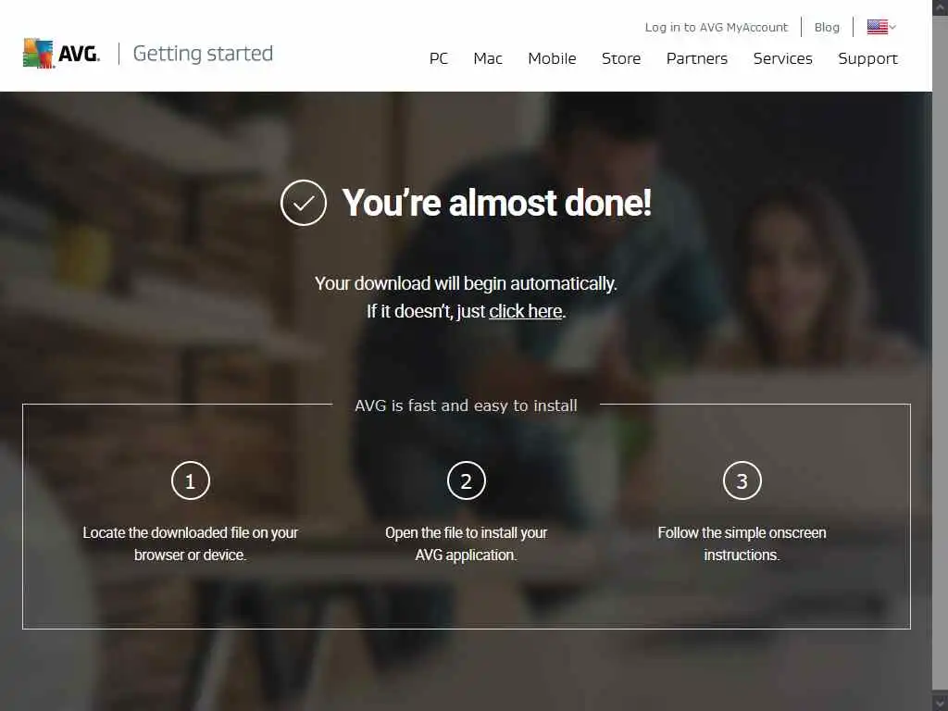
Task: Click 'AVG is fast and easy to install' text
Action: (466, 405)
